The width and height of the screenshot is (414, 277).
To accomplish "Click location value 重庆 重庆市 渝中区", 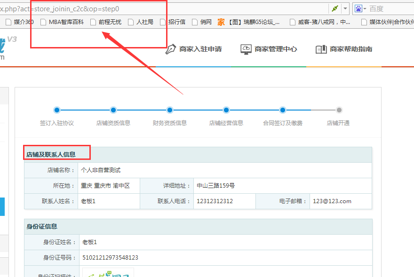I will click(x=105, y=186).
